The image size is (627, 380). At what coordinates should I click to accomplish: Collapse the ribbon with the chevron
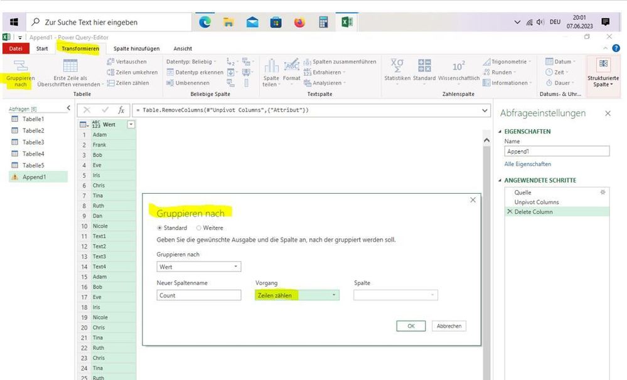[x=606, y=48]
